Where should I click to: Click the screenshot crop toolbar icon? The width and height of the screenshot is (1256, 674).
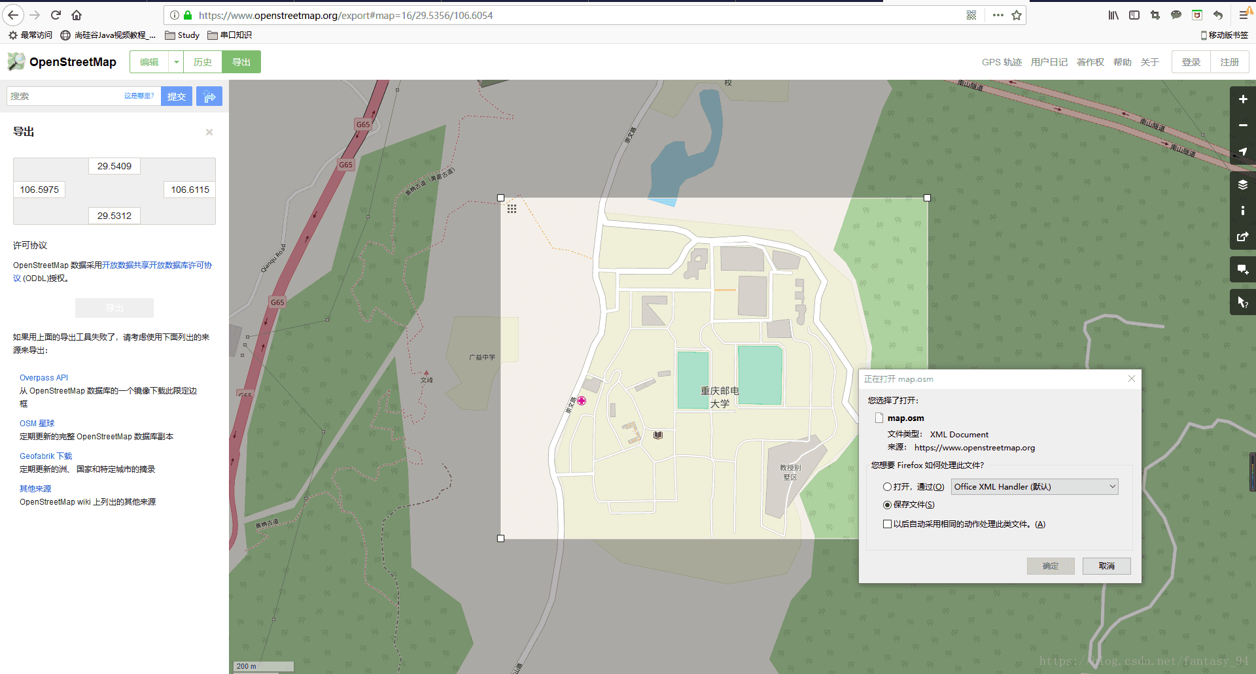1155,15
